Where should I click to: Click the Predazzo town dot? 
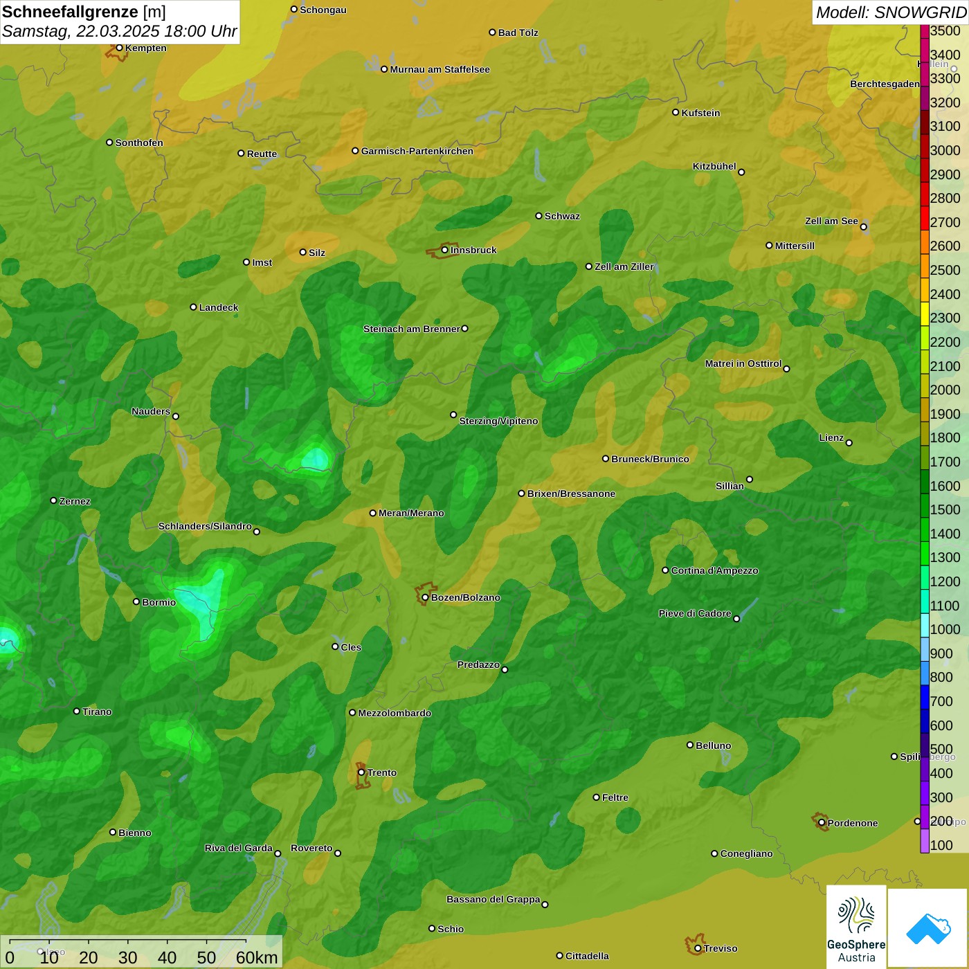pos(505,669)
